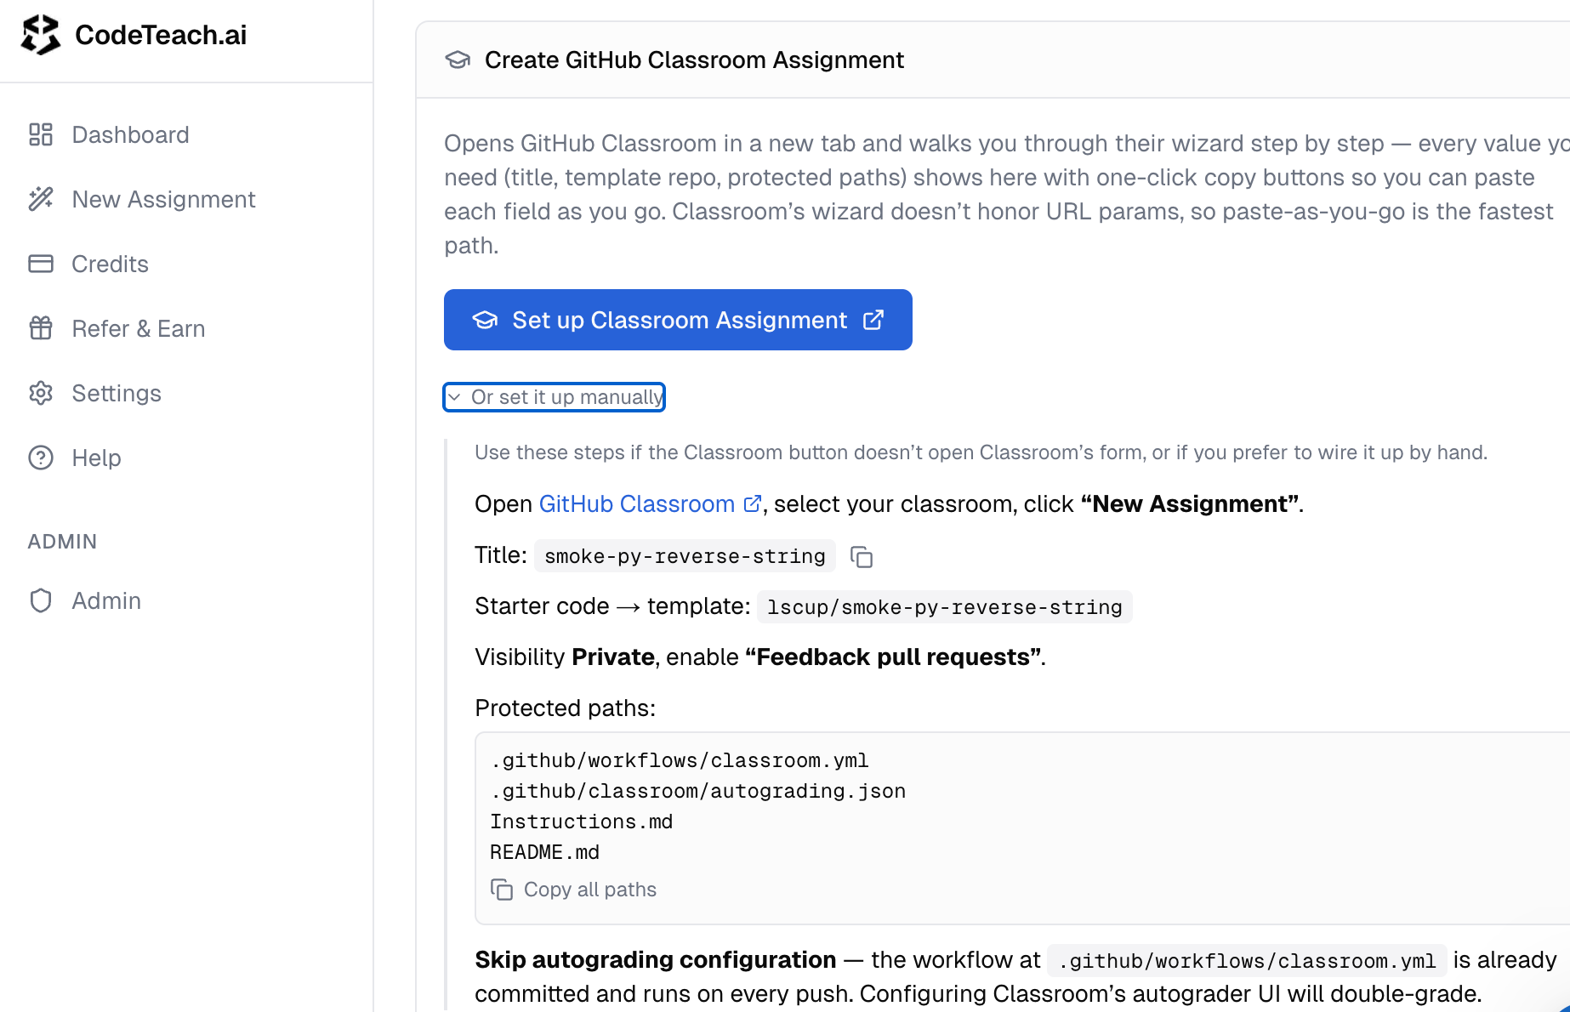
Task: Click the Help question mark icon
Action: [x=41, y=458]
